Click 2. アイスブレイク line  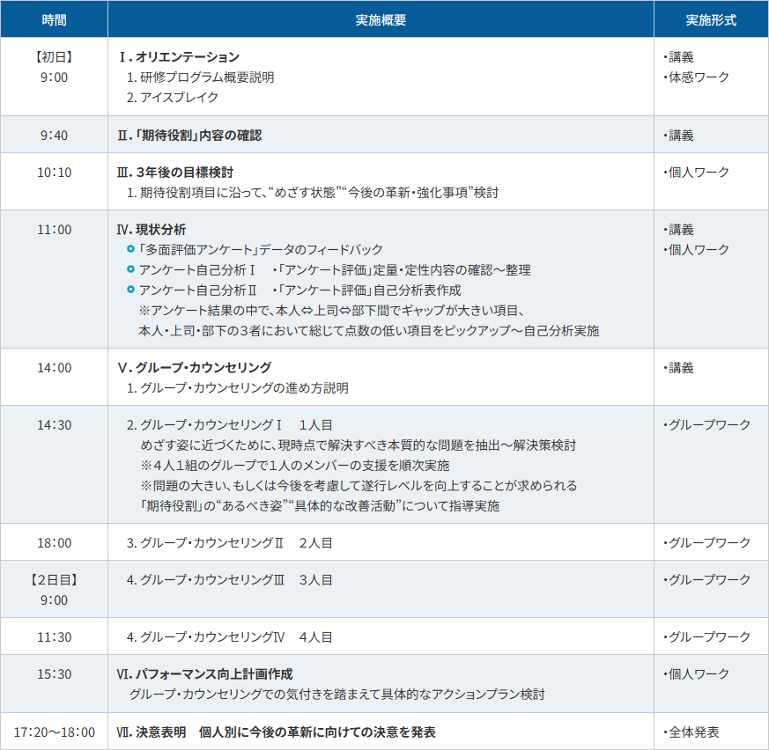click(x=172, y=98)
